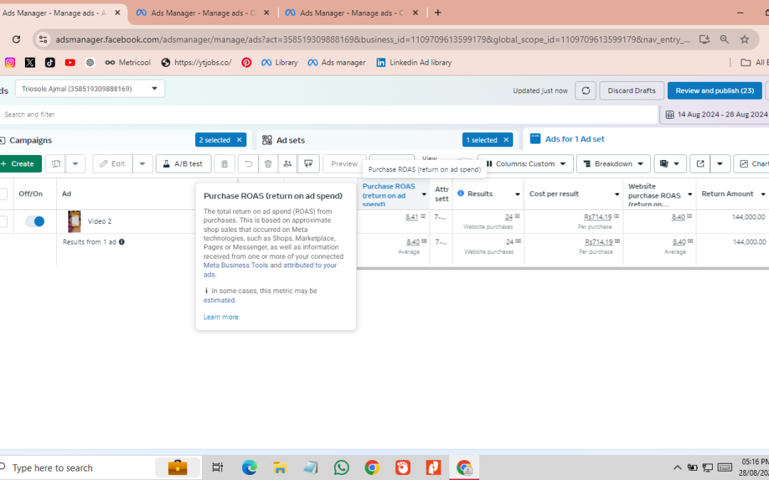
Task: Click the Search and filter field
Action: [328, 114]
